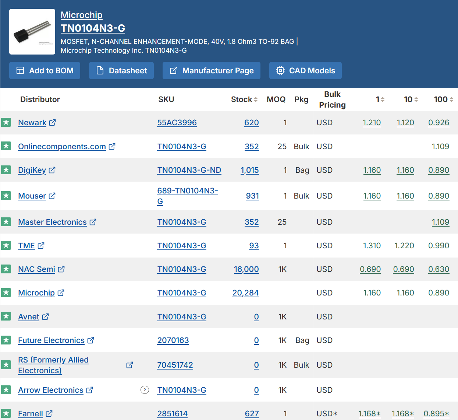Click the green star icon beside Mouser

[x=6, y=195]
